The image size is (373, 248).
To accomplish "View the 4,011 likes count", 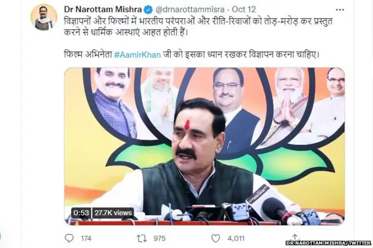I will (x=236, y=238).
